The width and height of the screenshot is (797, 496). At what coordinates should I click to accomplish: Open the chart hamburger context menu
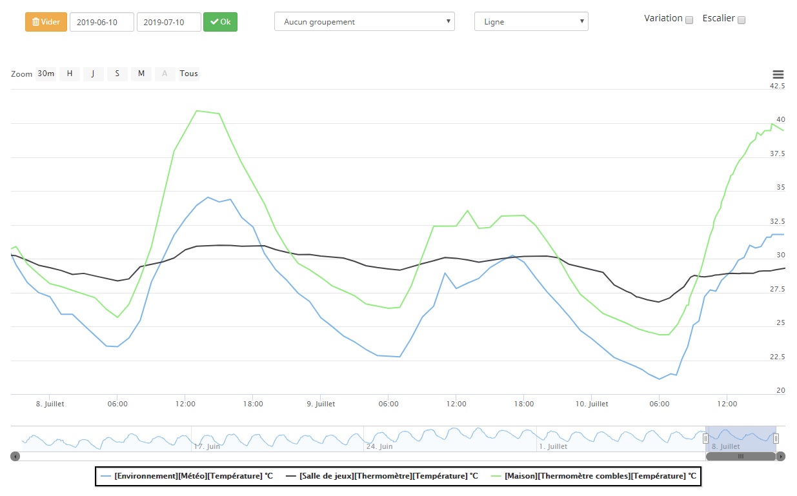778,75
